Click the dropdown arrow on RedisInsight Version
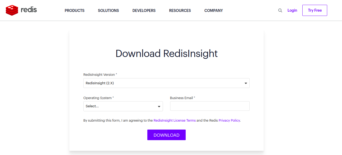 pos(246,83)
